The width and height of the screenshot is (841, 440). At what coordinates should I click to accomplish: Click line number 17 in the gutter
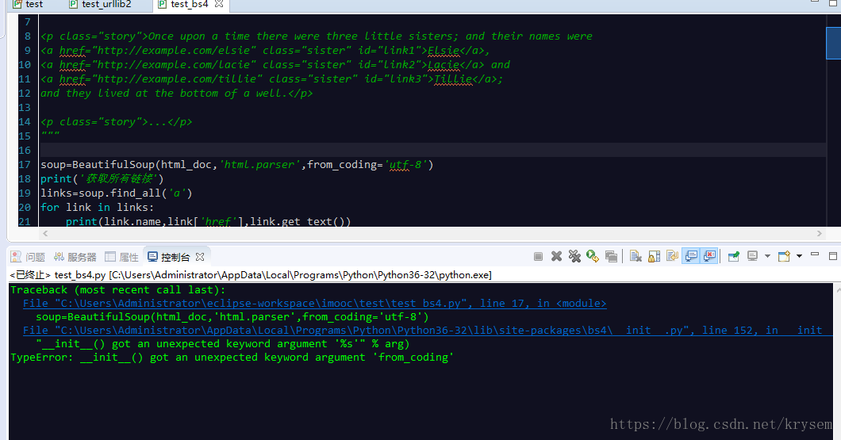[25, 165]
